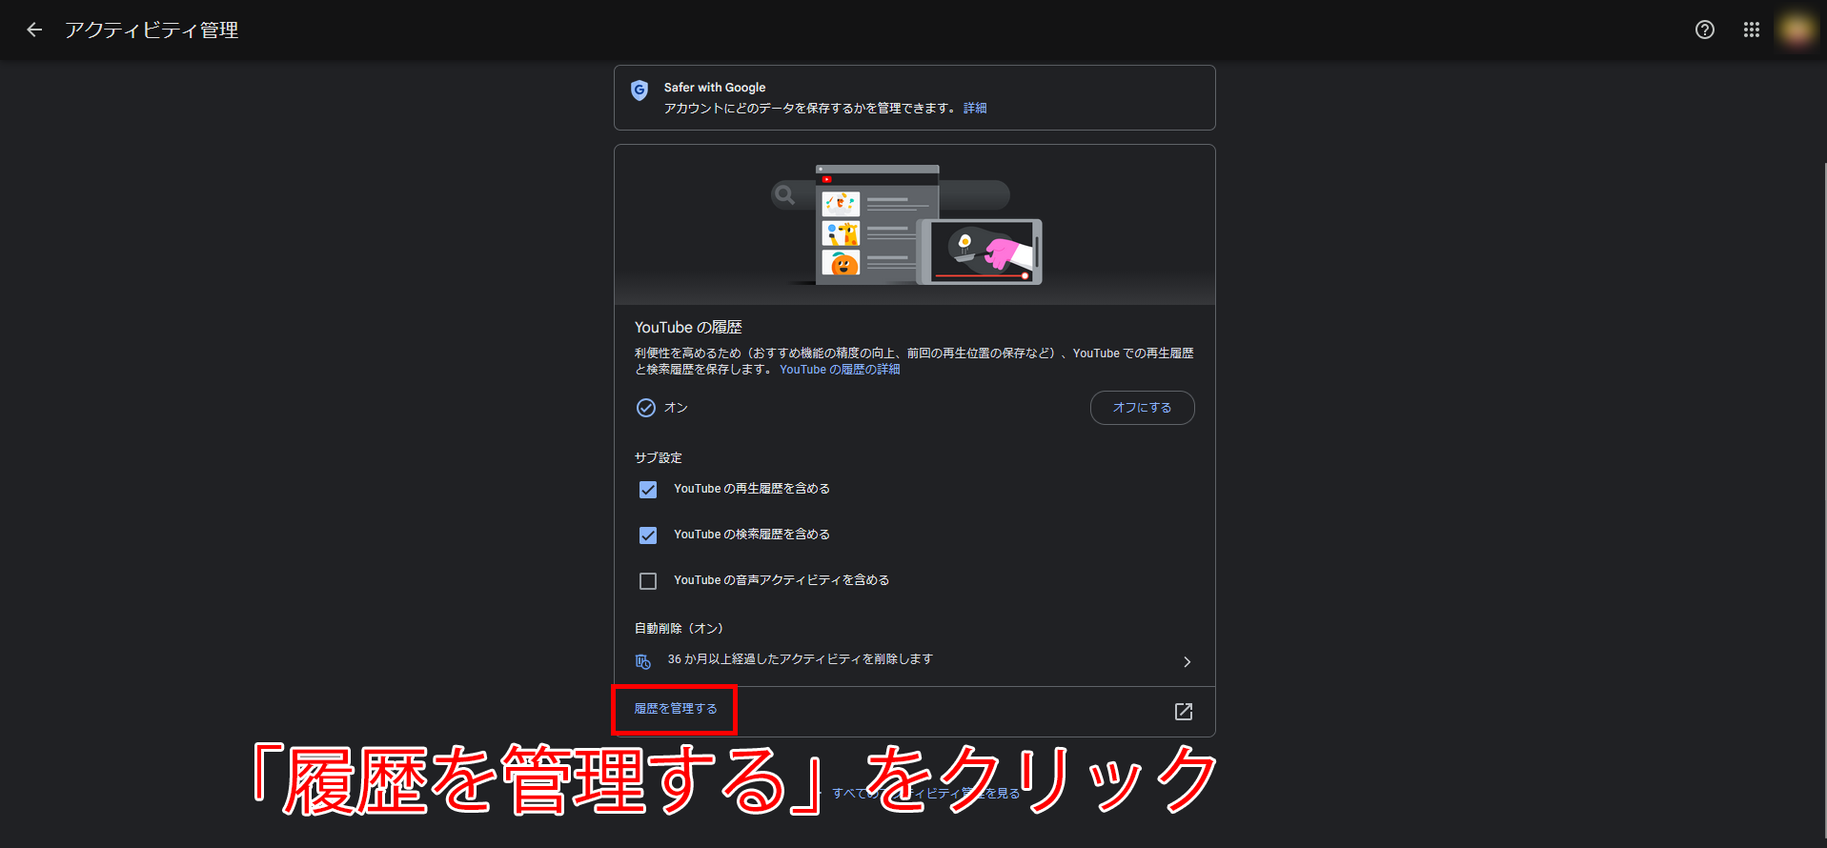Click the 履歴を管理する link
Screen dimensions: 1827x848
(x=676, y=709)
